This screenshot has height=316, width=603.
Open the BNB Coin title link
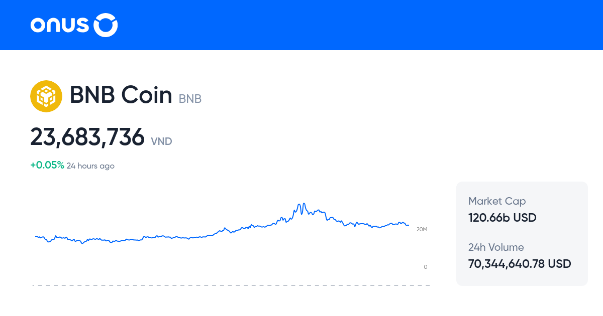tap(122, 95)
